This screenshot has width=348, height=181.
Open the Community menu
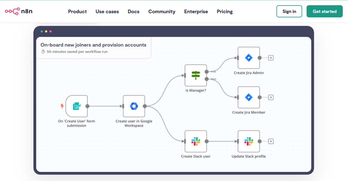click(x=162, y=12)
